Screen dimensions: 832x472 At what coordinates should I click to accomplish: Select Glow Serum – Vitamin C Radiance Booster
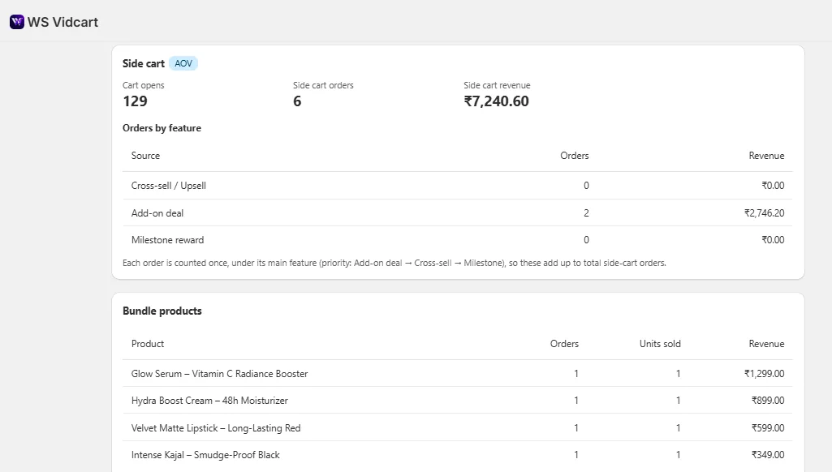[x=219, y=373]
